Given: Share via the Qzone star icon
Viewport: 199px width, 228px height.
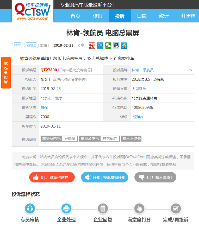Looking at the screenshot, I should tap(124, 46).
